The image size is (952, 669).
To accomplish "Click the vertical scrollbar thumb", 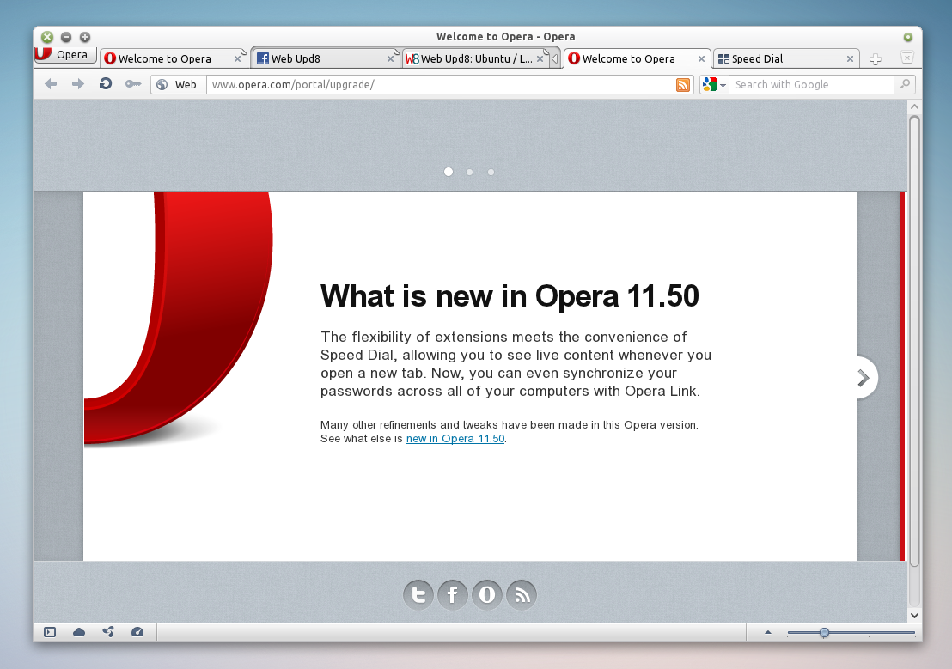I will coord(914,341).
